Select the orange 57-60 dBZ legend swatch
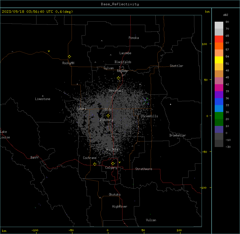Image resolution: width=240 pixels, height=234 pixels. coord(219,46)
